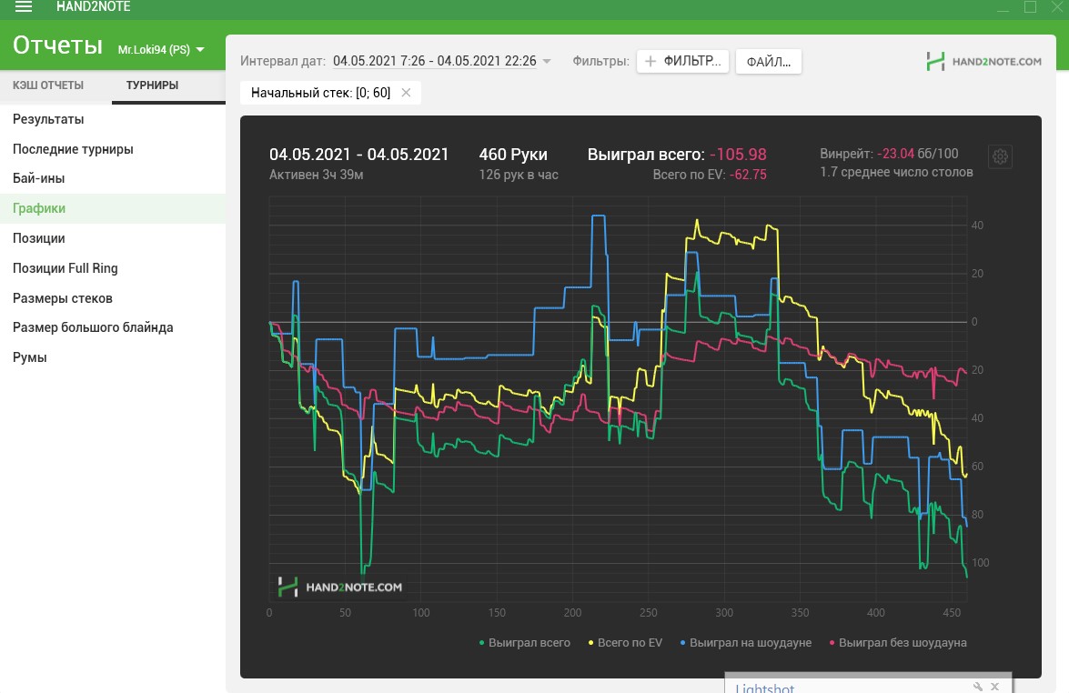Open the date interval dropdown arrow
The width and height of the screenshot is (1069, 693).
pyautogui.click(x=546, y=61)
